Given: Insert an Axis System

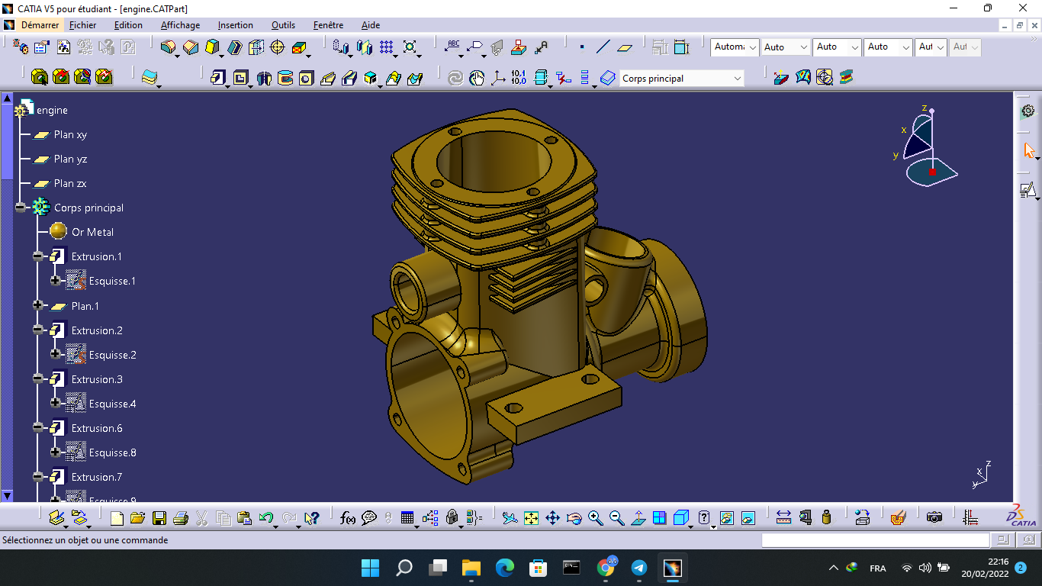Looking at the screenshot, I should tap(498, 78).
